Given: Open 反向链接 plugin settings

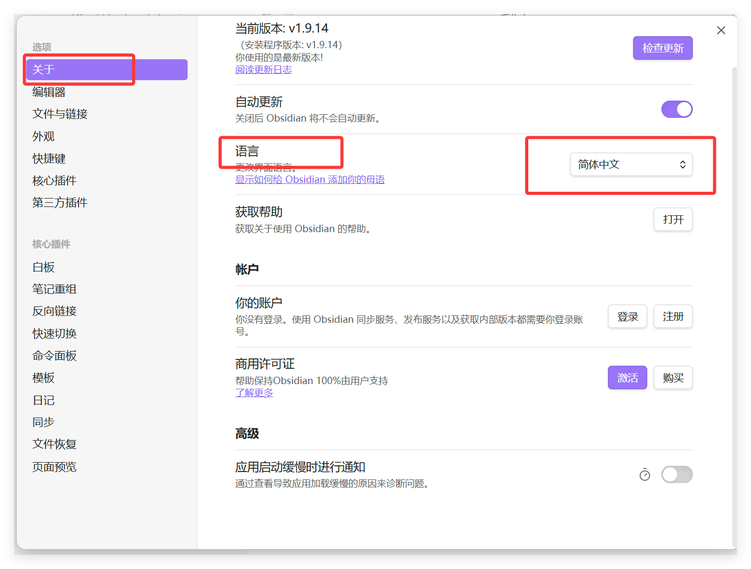Looking at the screenshot, I should [106, 311].
